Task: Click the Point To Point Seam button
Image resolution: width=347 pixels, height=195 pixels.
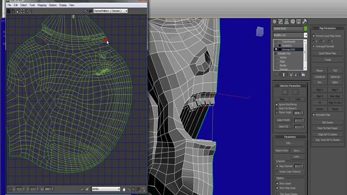Action: (327, 128)
